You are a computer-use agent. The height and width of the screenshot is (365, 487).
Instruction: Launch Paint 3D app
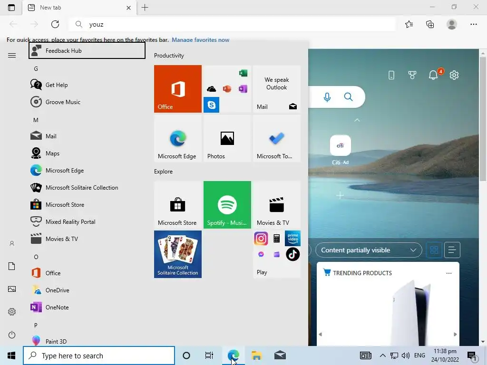tap(87, 341)
